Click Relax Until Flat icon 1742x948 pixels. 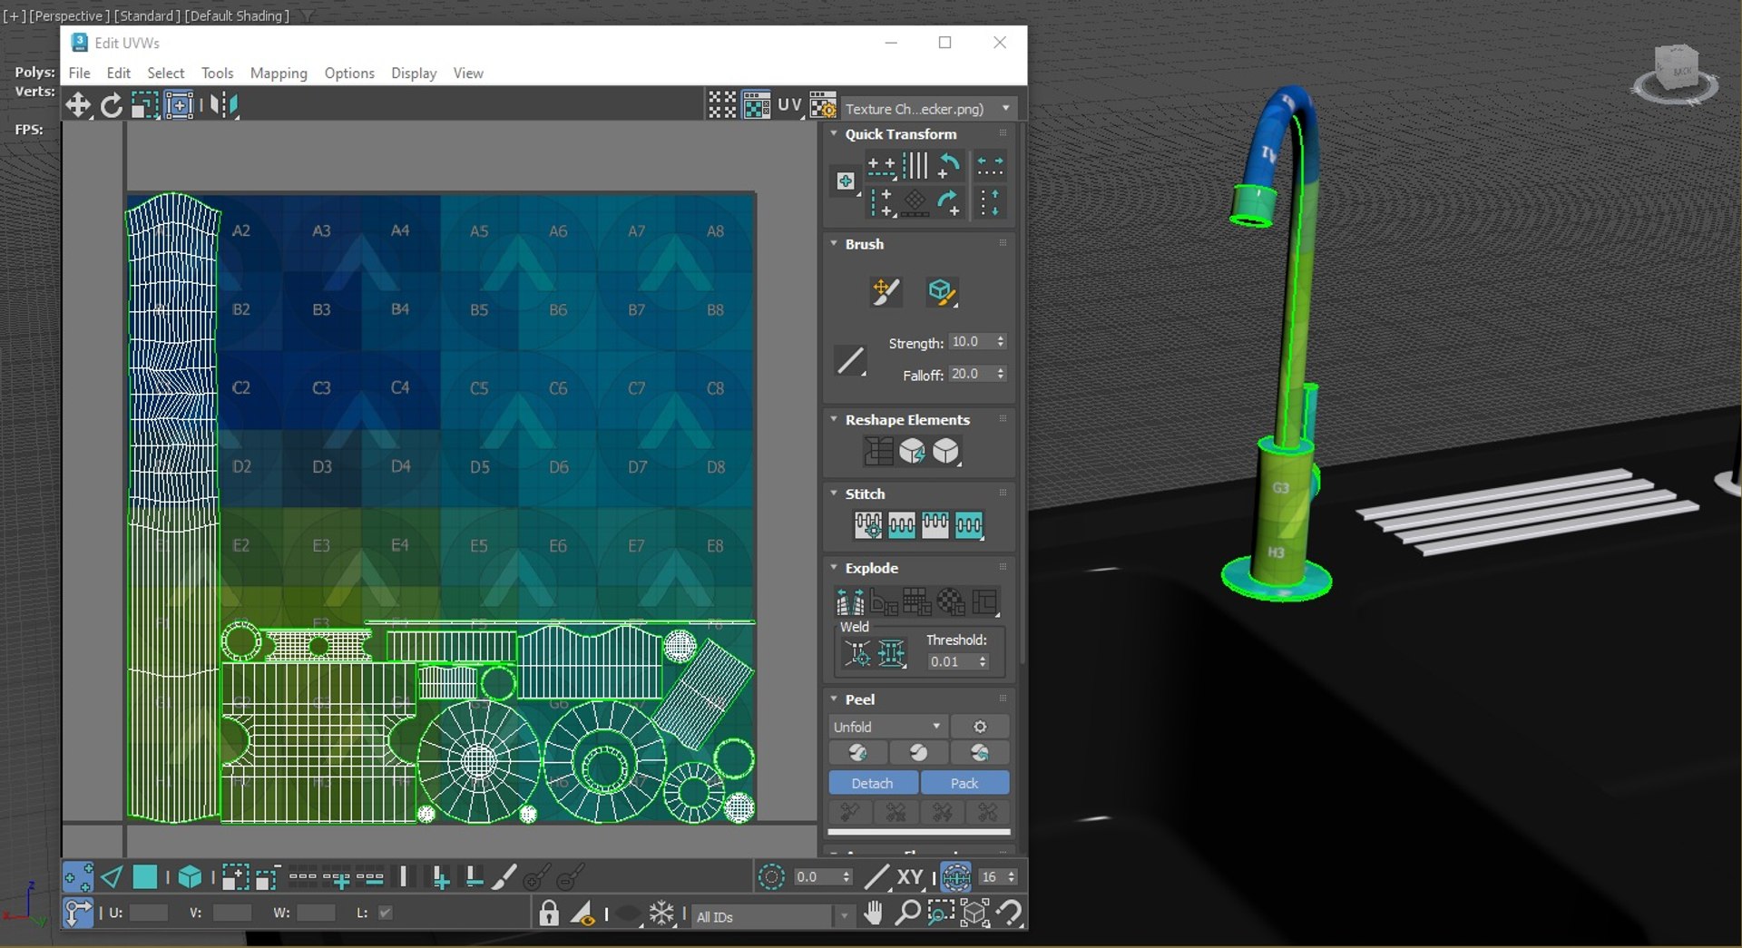pyautogui.click(x=912, y=451)
